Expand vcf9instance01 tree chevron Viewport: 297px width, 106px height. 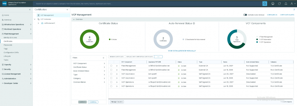[x=39, y=23]
